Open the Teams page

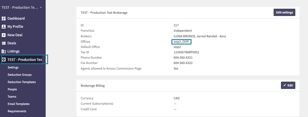(12, 97)
